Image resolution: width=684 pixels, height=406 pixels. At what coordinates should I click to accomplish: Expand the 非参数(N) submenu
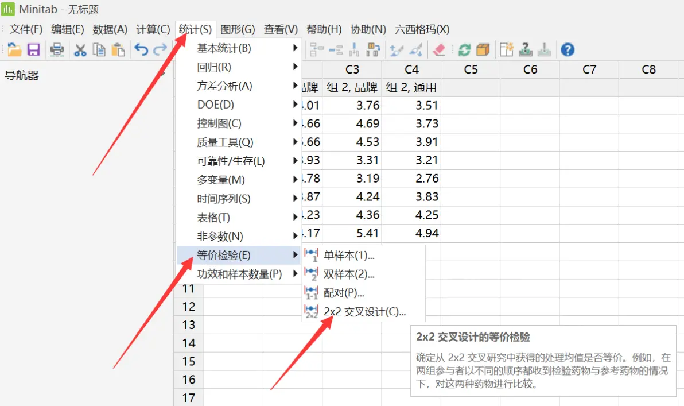point(239,236)
